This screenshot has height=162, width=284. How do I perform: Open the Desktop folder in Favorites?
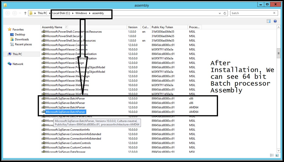point(20,34)
